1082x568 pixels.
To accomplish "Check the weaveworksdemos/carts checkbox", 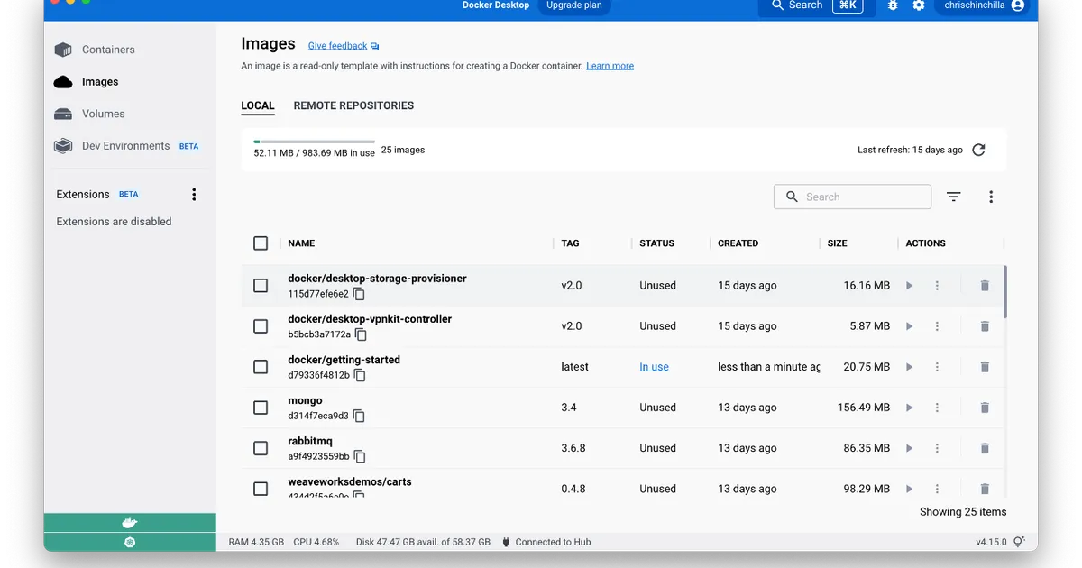I will pyautogui.click(x=261, y=489).
